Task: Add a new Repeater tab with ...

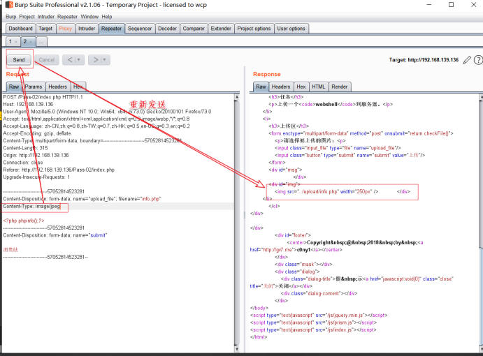Action: [41, 42]
